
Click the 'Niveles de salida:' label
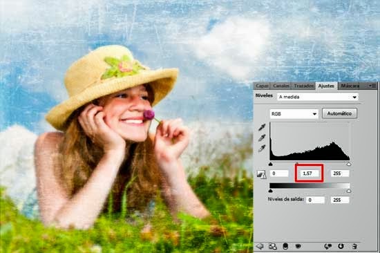click(286, 199)
